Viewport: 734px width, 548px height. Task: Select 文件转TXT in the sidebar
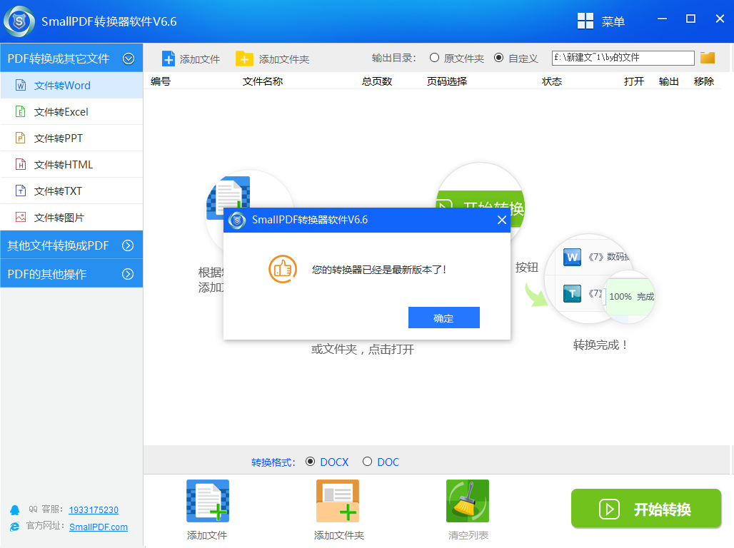[x=71, y=191]
